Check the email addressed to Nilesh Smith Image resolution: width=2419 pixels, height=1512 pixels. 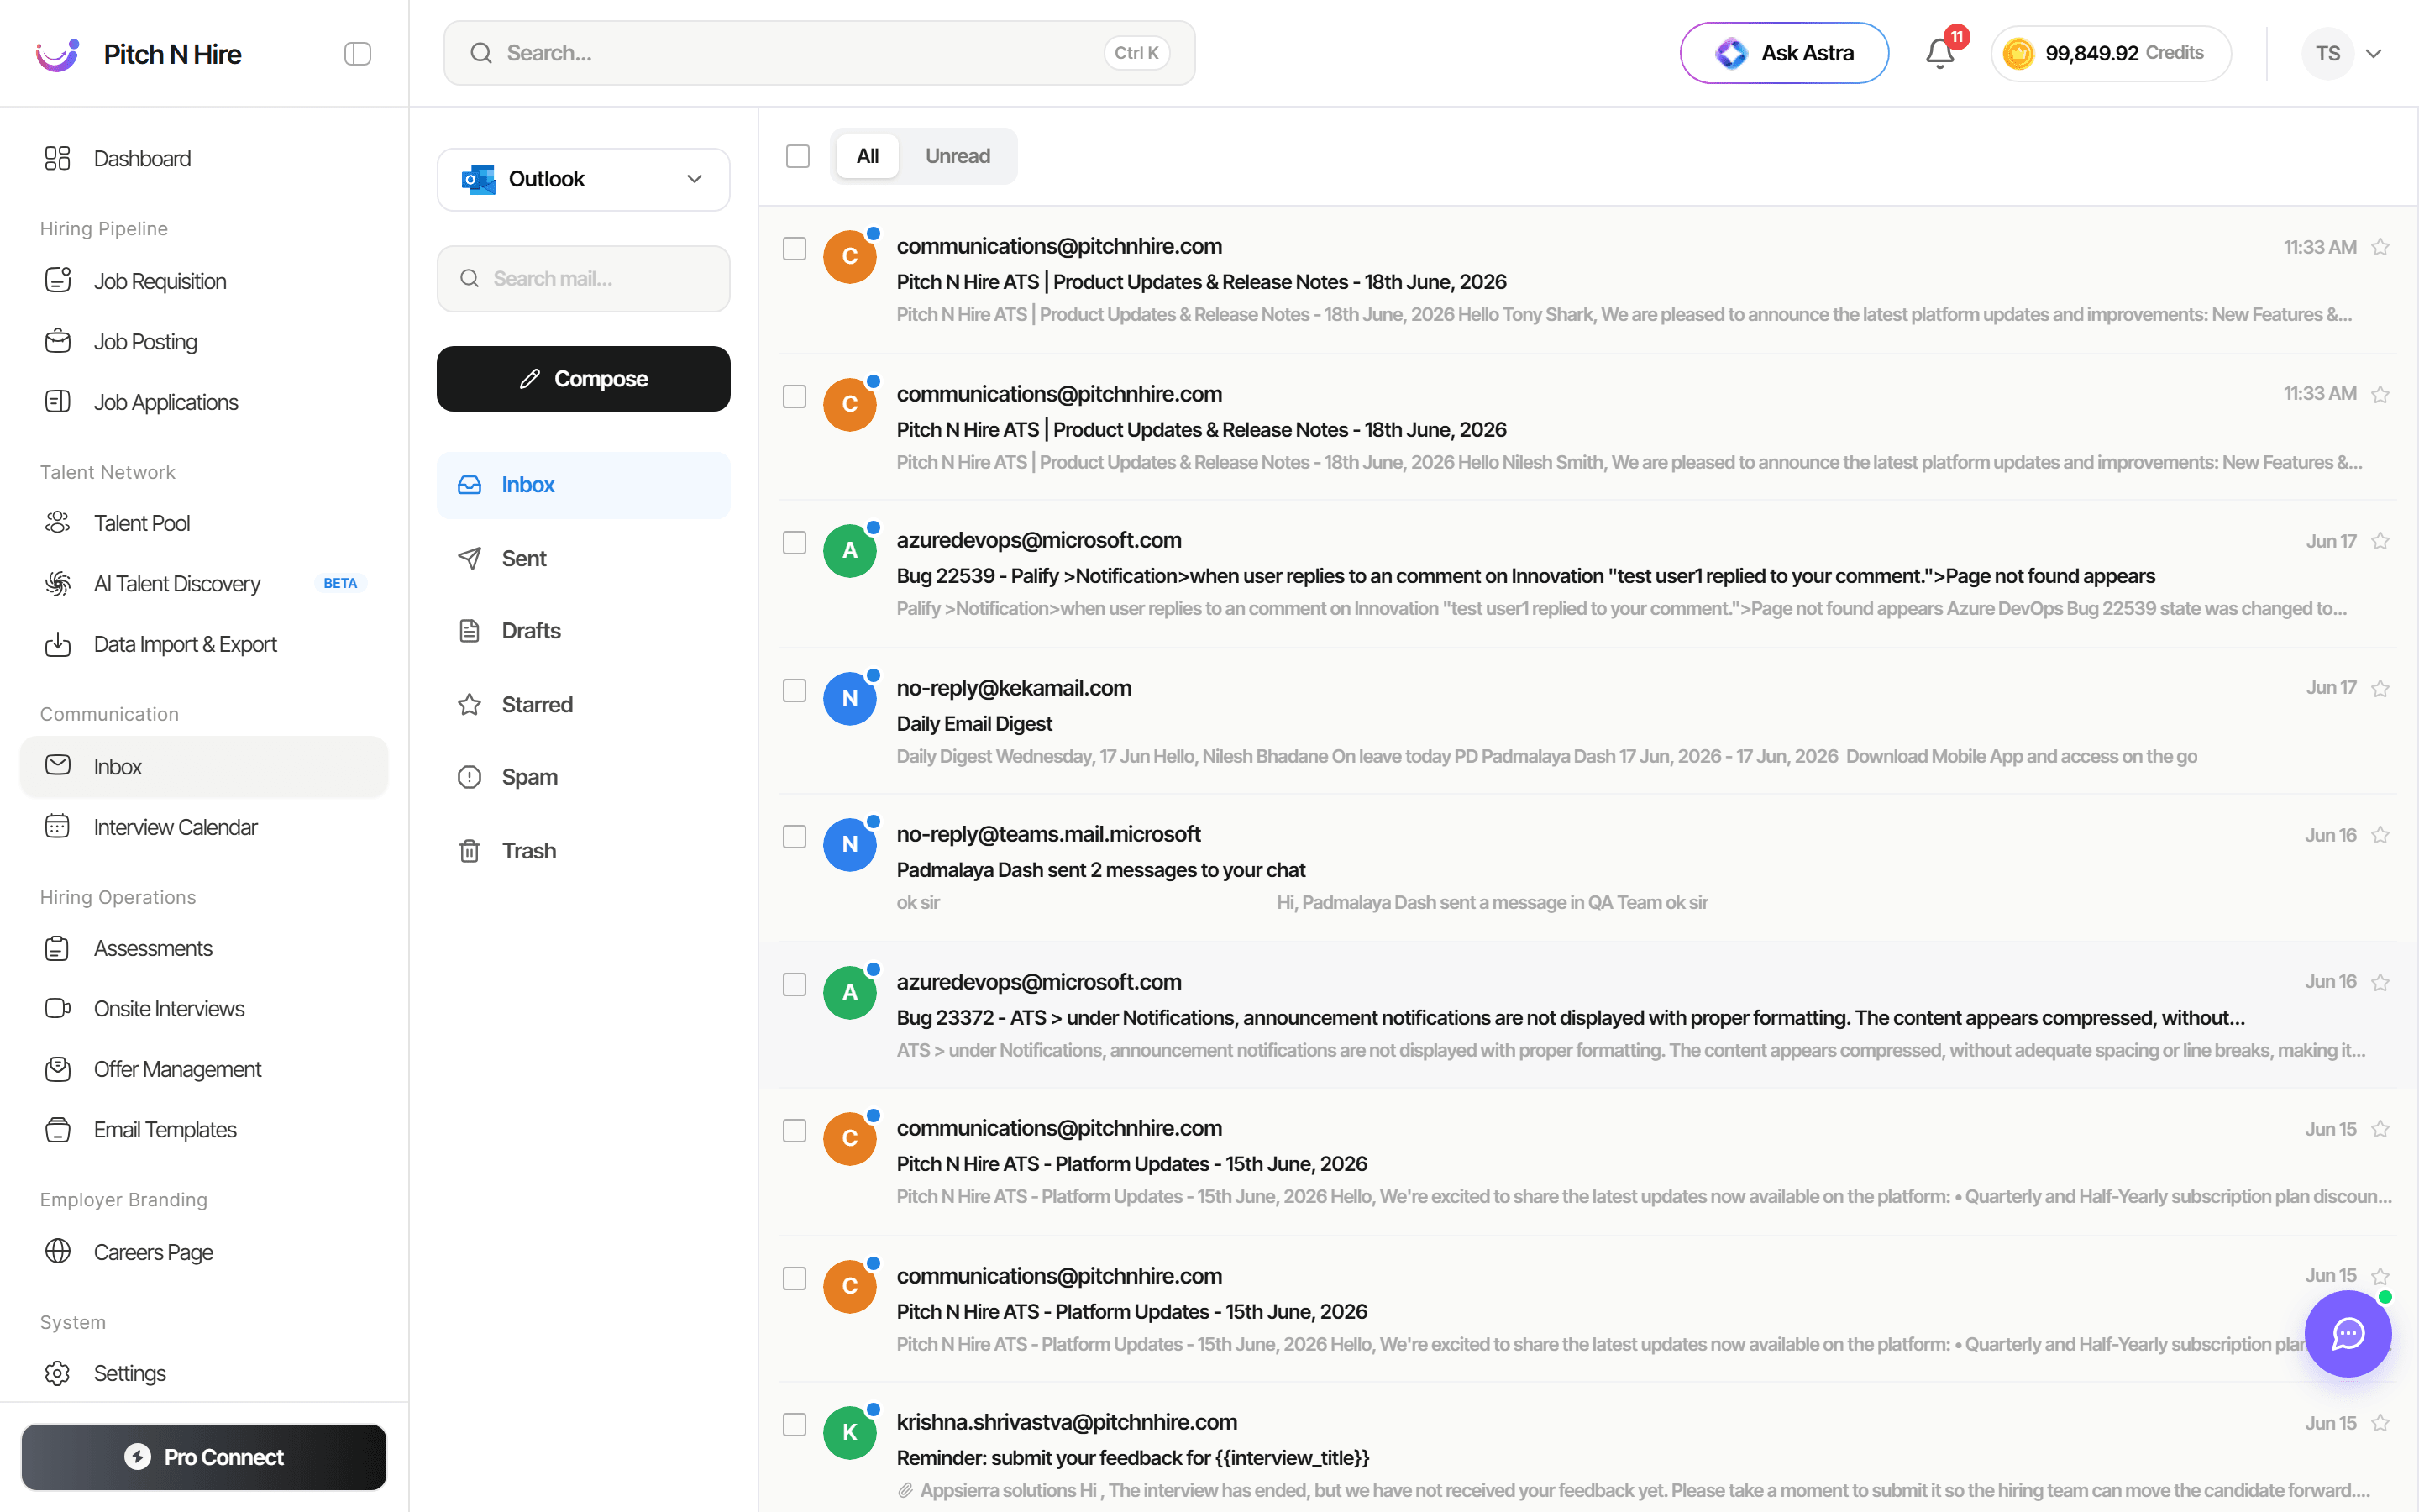click(795, 396)
